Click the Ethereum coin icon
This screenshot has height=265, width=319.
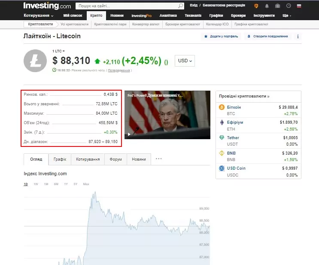coord(222,122)
